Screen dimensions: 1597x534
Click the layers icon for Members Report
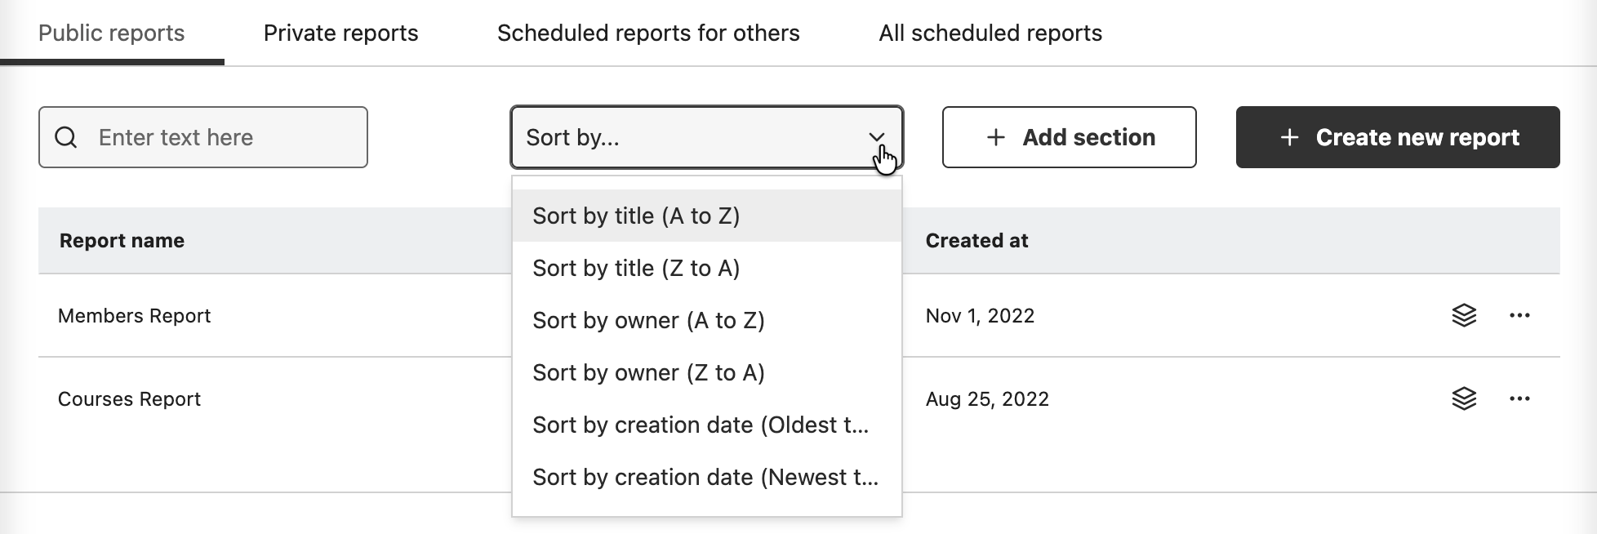(x=1464, y=315)
